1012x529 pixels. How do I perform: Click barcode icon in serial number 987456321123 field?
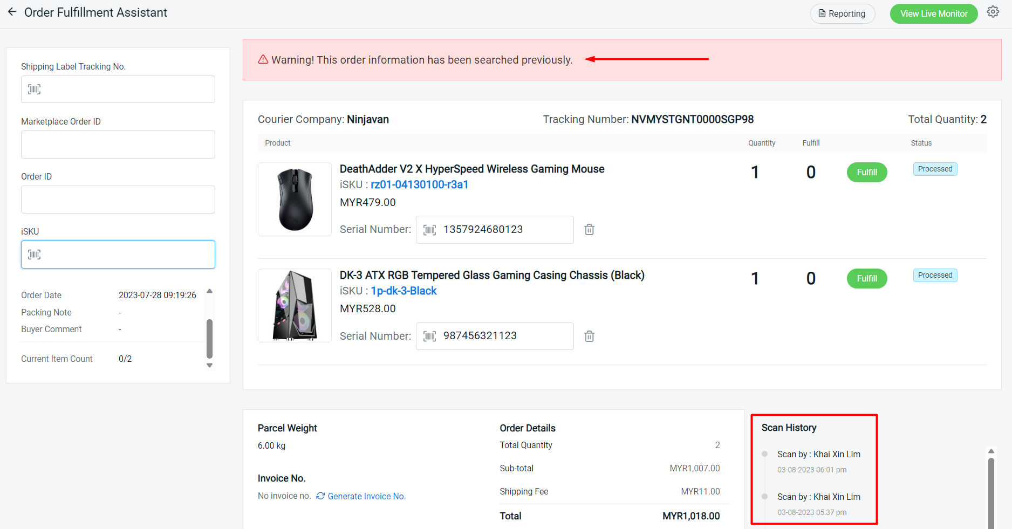click(x=429, y=336)
